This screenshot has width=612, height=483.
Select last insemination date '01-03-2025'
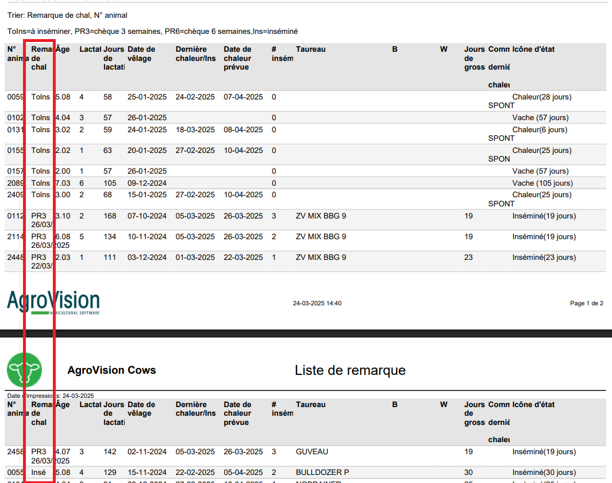pos(195,258)
